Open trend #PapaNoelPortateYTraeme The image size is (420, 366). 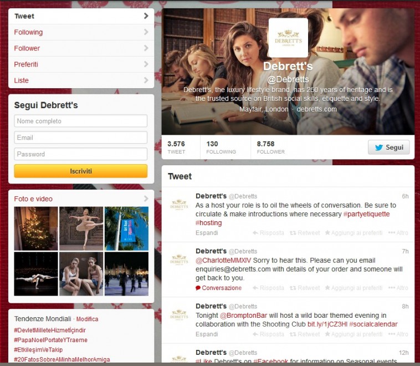tap(50, 340)
